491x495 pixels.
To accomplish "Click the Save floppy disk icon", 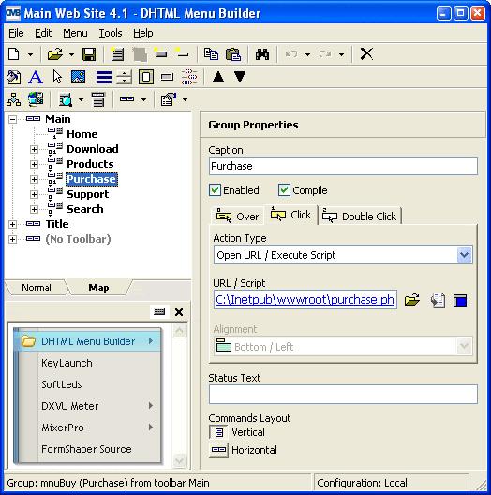I will pyautogui.click(x=89, y=54).
